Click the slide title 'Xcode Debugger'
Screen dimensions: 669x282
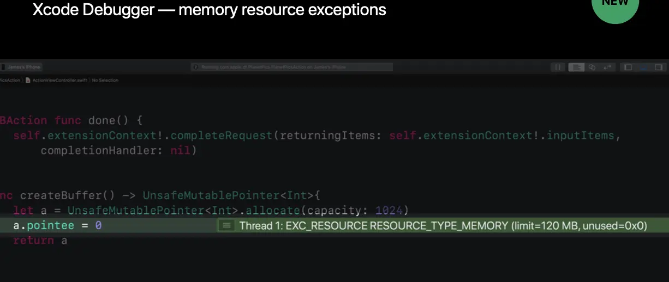[93, 10]
